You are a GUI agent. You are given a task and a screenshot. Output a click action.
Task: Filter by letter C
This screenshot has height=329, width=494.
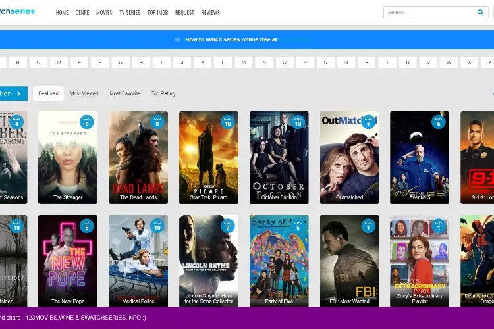pos(38,63)
